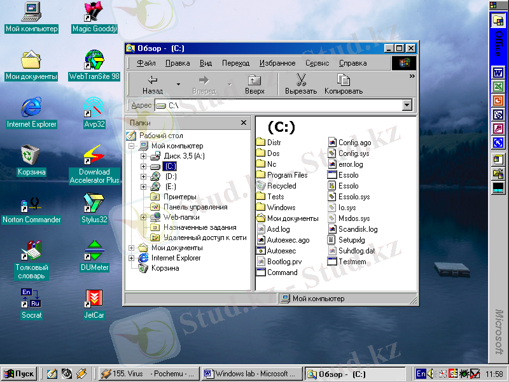Click the Back (Назад) toolbar button
Screen dimensions: 509x382
click(153, 84)
